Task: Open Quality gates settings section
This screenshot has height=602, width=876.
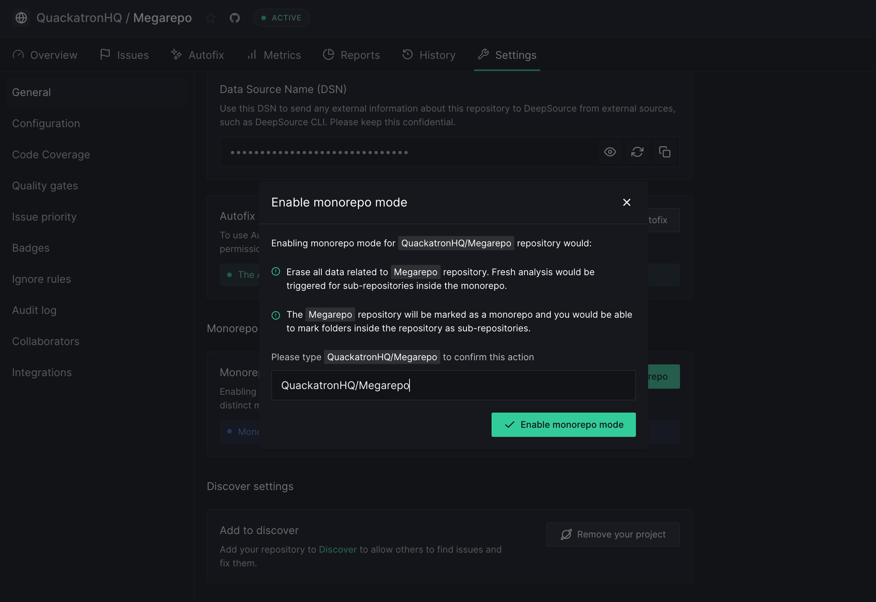Action: [x=45, y=186]
